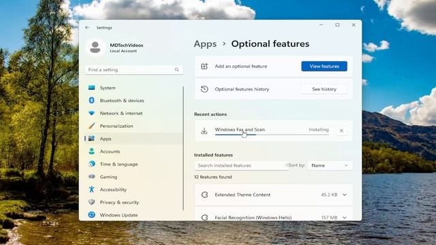This screenshot has width=436, height=245.
Task: Click the See history button
Action: 324,89
